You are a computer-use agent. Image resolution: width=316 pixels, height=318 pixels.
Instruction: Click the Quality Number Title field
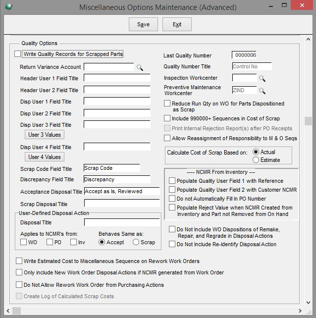[252, 66]
